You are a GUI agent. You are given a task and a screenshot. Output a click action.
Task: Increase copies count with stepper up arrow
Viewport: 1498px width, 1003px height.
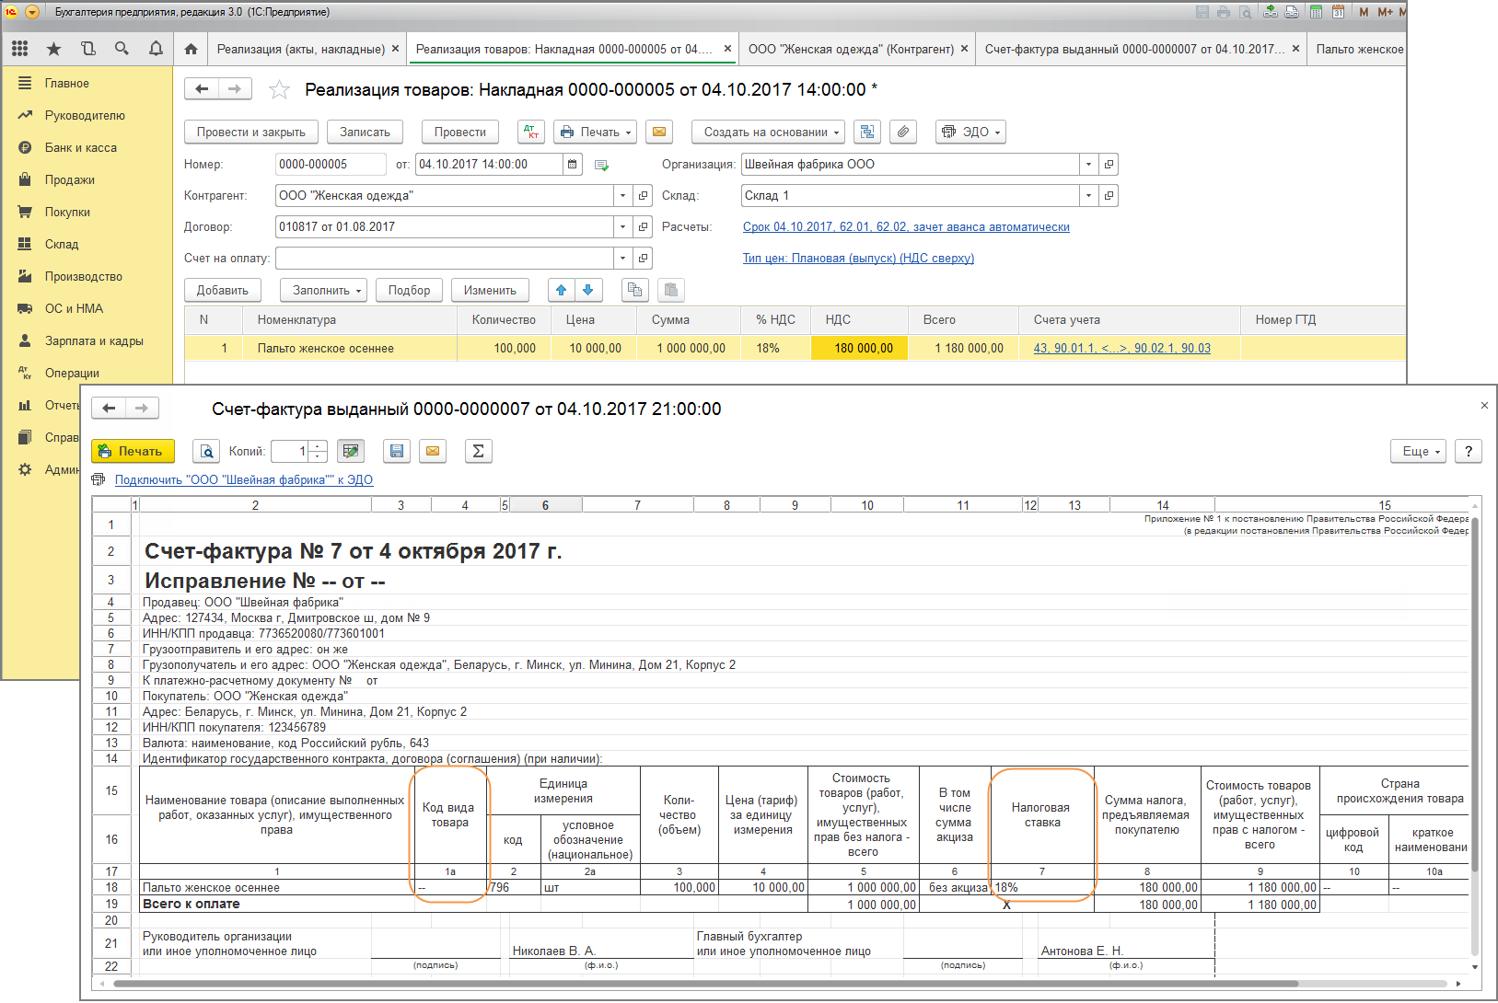pos(318,446)
